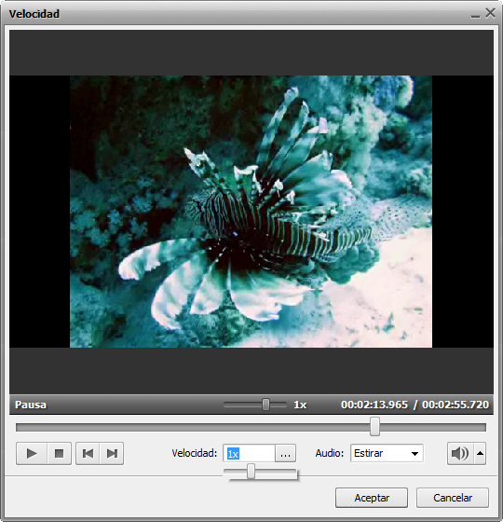This screenshot has height=522, width=503.
Task: Focus the Velocidad input field showing 1x
Action: [x=250, y=453]
